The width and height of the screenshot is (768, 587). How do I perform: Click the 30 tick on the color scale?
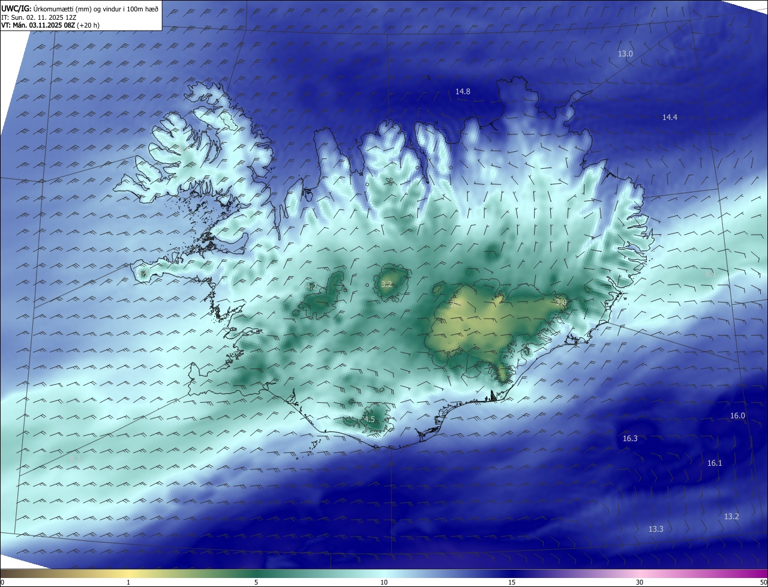pyautogui.click(x=640, y=582)
